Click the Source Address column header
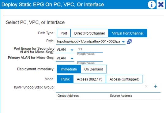Image resolution: width=166 pixels, height=113 pixels. pyautogui.click(x=121, y=96)
